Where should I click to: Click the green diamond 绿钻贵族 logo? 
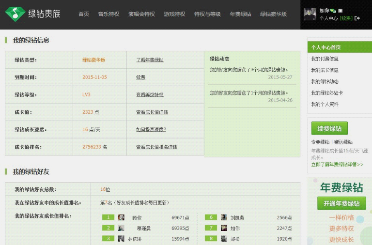point(33,14)
